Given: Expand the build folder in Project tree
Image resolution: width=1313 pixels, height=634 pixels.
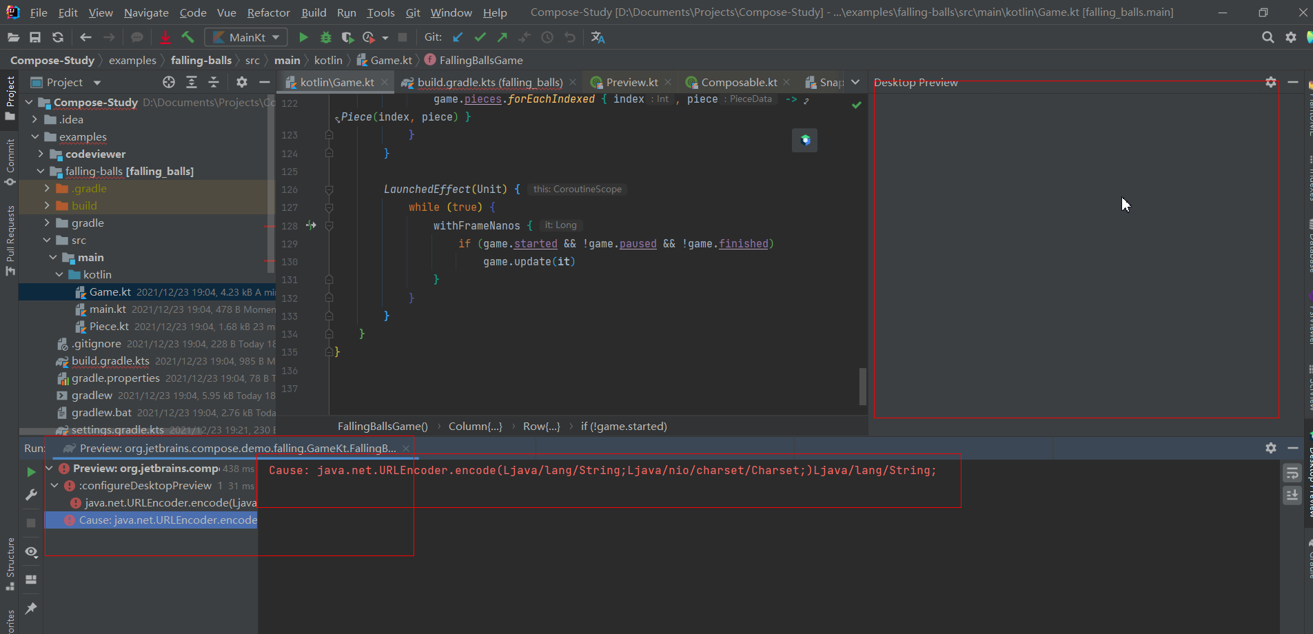Looking at the screenshot, I should click(x=45, y=205).
